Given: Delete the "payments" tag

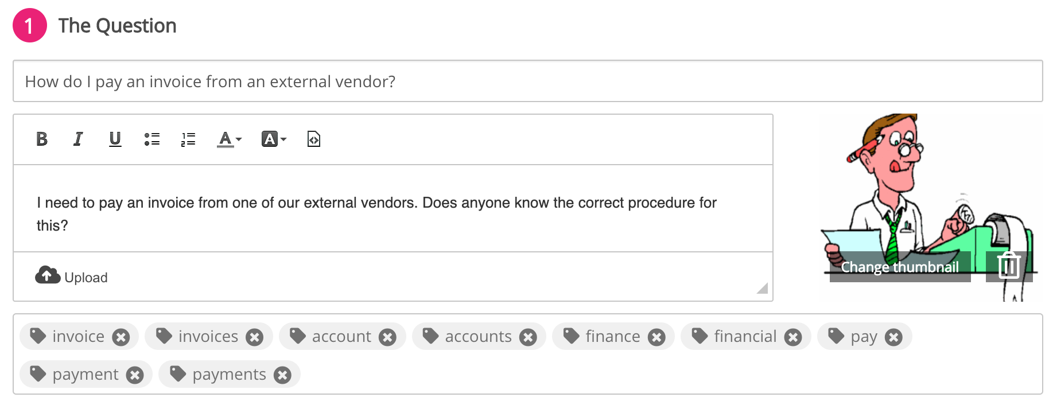Looking at the screenshot, I should 282,375.
